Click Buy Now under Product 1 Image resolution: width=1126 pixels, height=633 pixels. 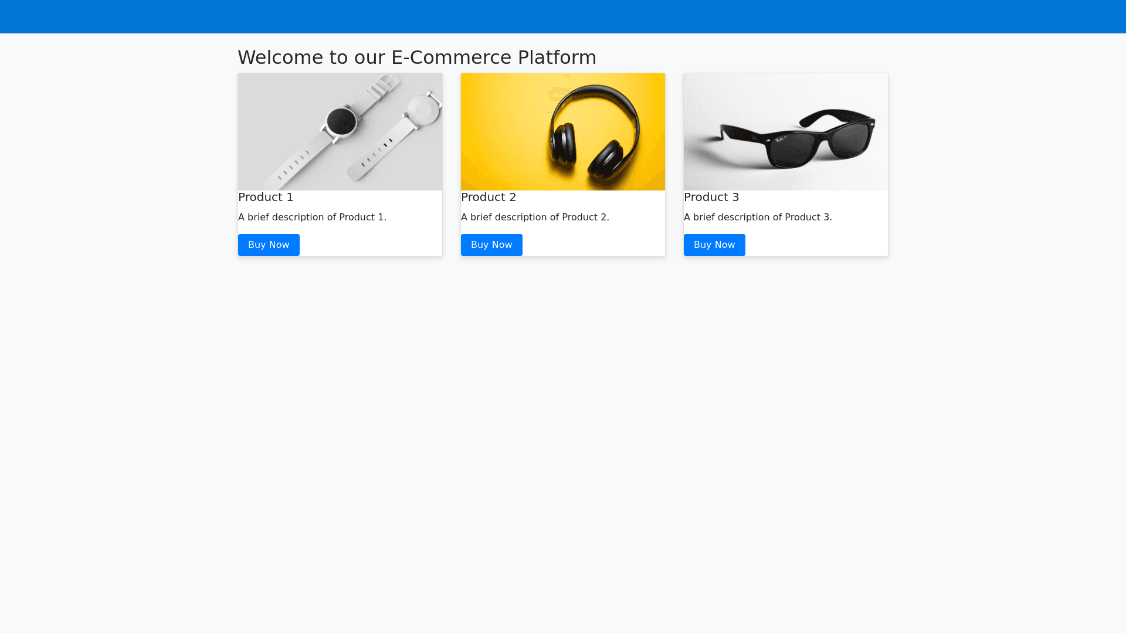tap(269, 245)
